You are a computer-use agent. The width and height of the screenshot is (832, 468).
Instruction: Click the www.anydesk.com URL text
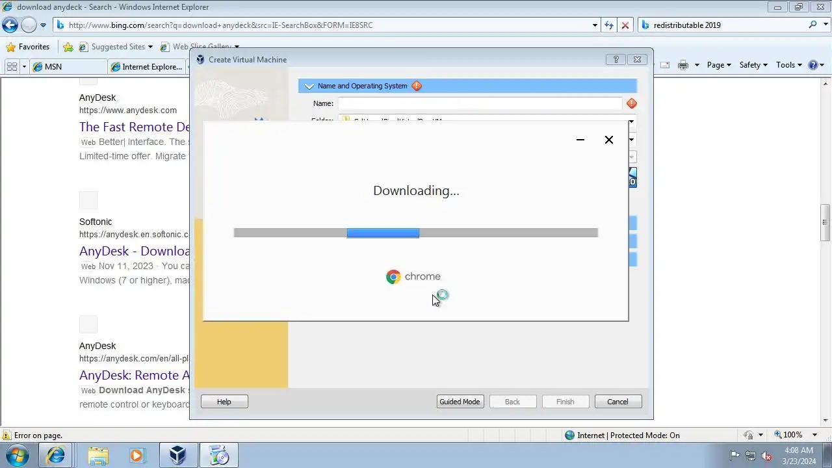click(x=128, y=110)
